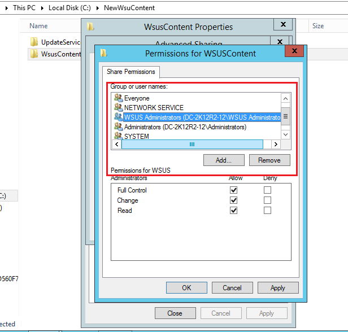Select WSUS Administrators entry in list

[x=202, y=117]
